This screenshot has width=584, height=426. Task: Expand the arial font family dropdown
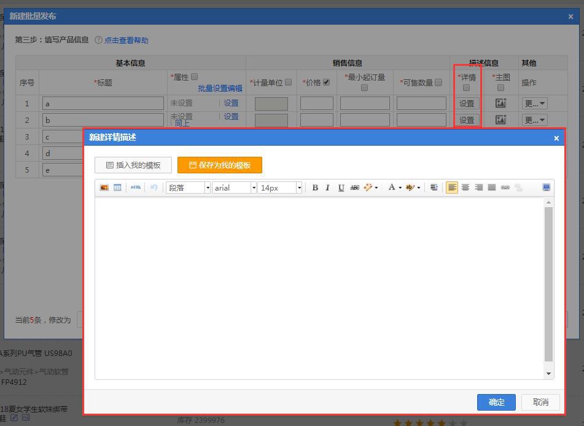click(234, 187)
